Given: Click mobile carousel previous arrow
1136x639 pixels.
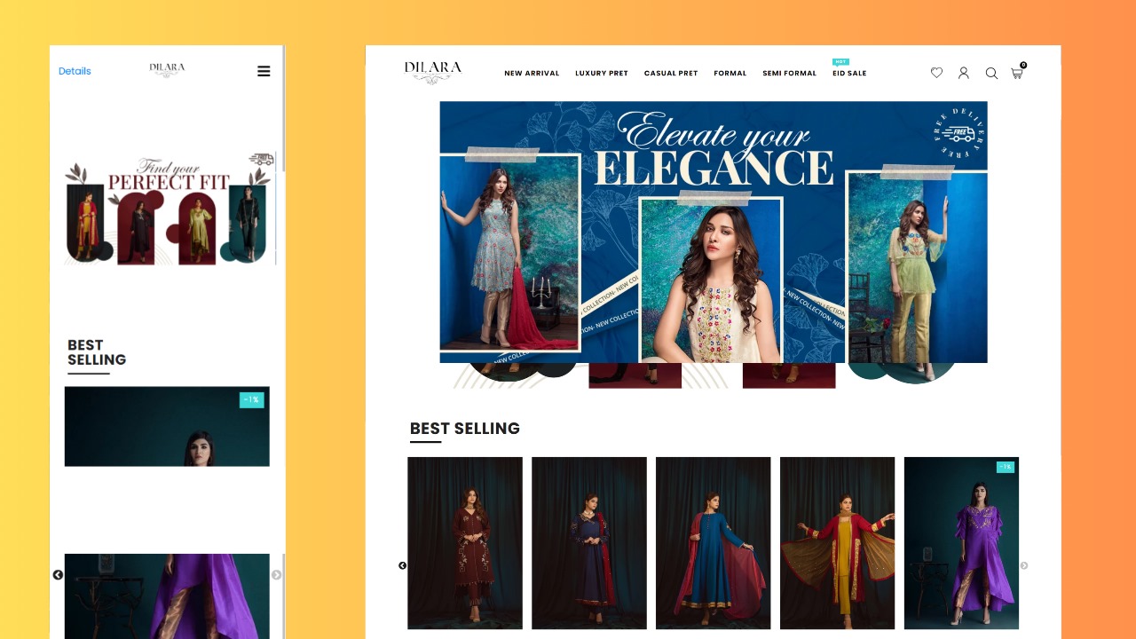Looking at the screenshot, I should [x=58, y=575].
